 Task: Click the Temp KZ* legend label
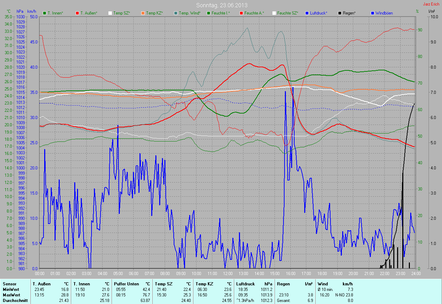(154, 13)
